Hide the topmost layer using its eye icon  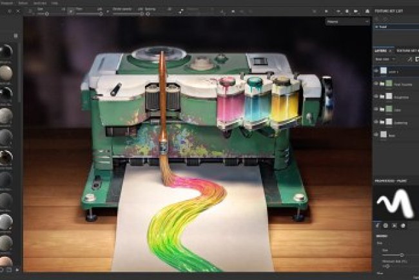pos(376,71)
